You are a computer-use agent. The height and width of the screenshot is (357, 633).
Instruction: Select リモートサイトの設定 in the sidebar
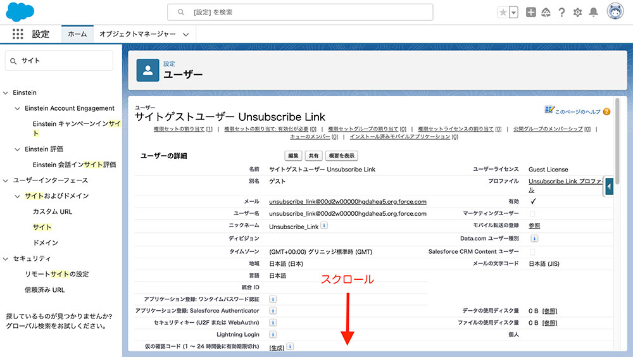click(56, 274)
